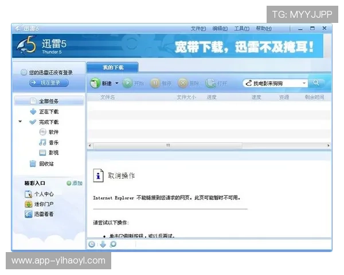Click the Start download play icon

tap(127, 83)
